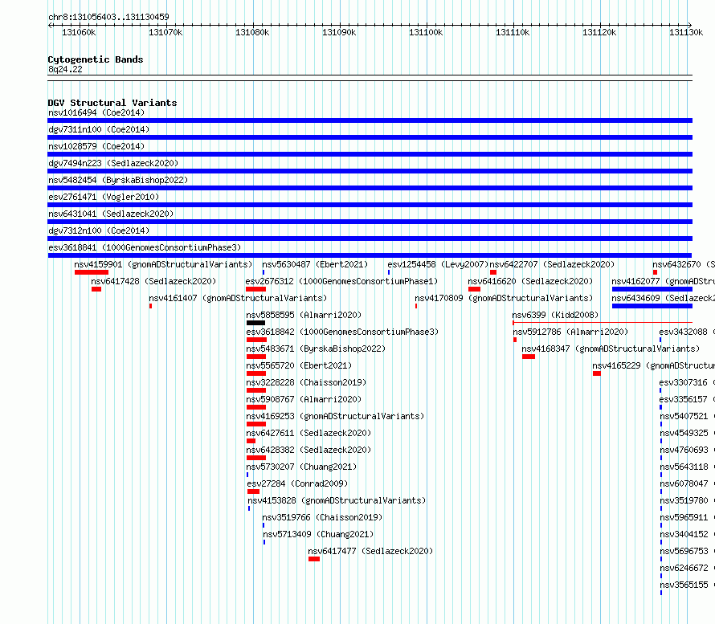Click nsv6399 (Kidd2008) label
The height and width of the screenshot is (624, 715).
click(555, 315)
